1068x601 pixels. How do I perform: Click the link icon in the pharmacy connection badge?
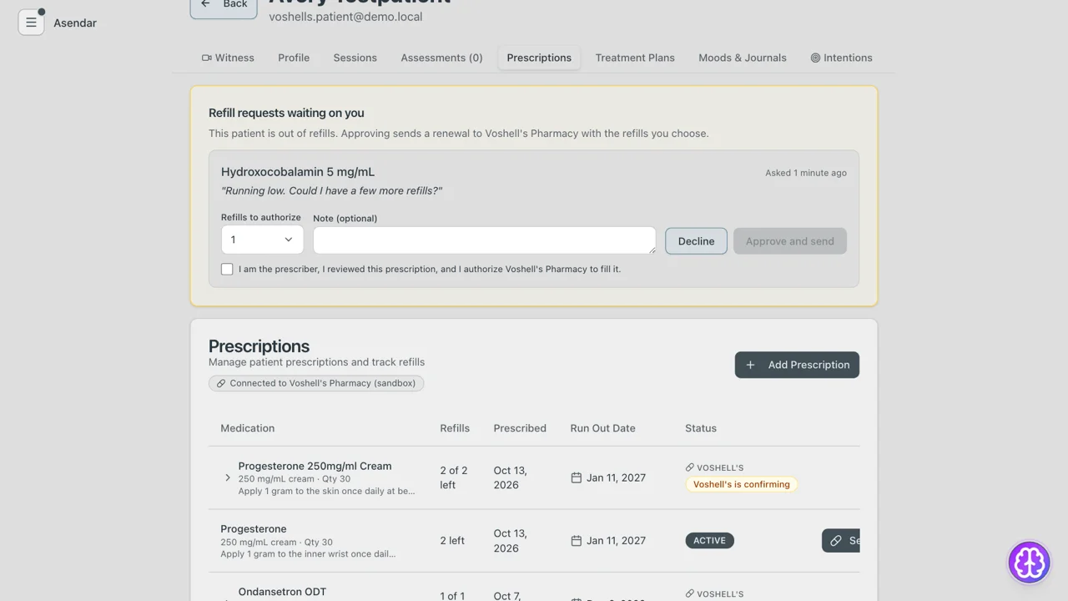tap(221, 383)
